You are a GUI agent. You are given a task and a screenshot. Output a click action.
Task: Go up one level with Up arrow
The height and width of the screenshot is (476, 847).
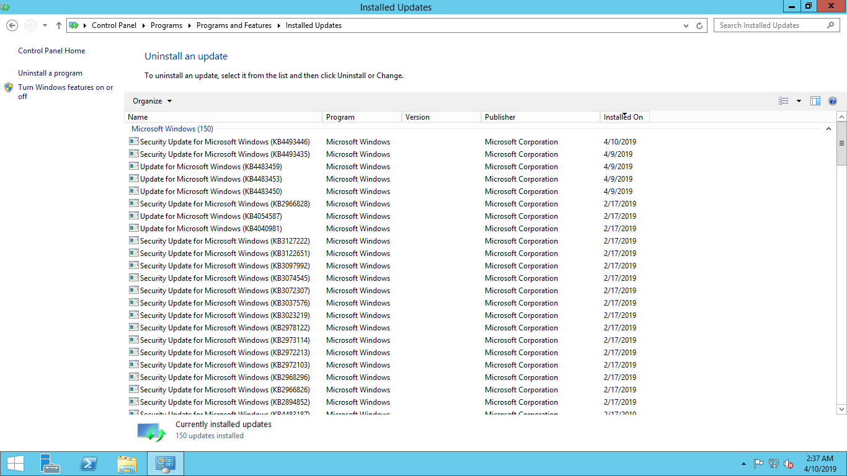click(x=59, y=25)
